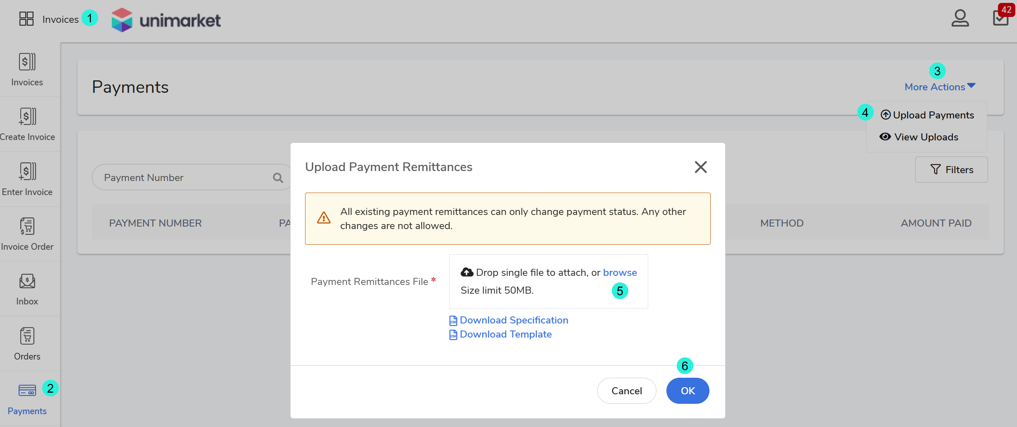The width and height of the screenshot is (1017, 427).
Task: Open the Inbox sidebar item
Action: 27,289
